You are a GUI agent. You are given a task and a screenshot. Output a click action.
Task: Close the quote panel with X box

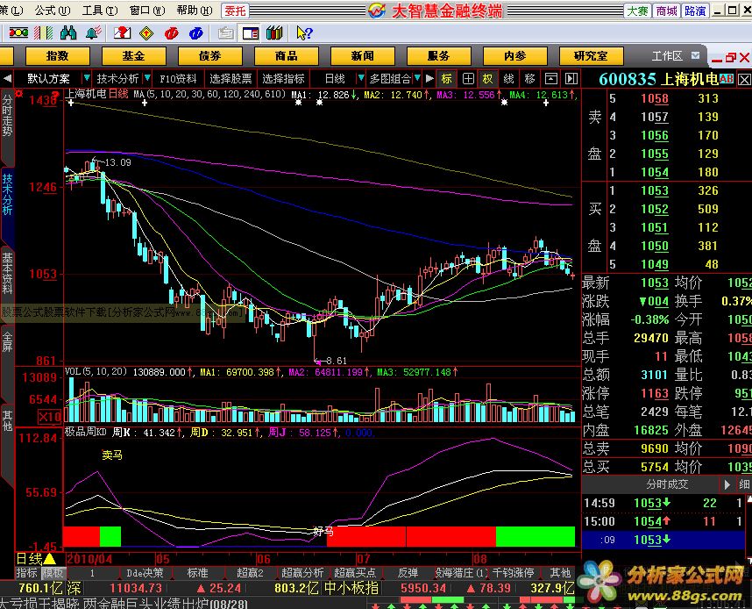[x=744, y=79]
